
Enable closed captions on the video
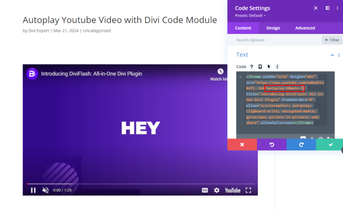pos(205,190)
